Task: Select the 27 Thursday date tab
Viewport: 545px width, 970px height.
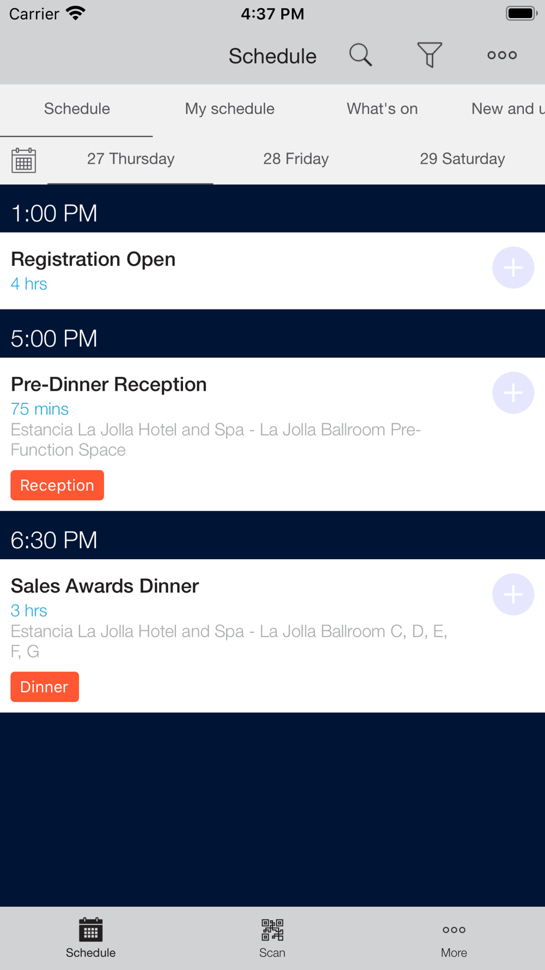Action: point(131,159)
